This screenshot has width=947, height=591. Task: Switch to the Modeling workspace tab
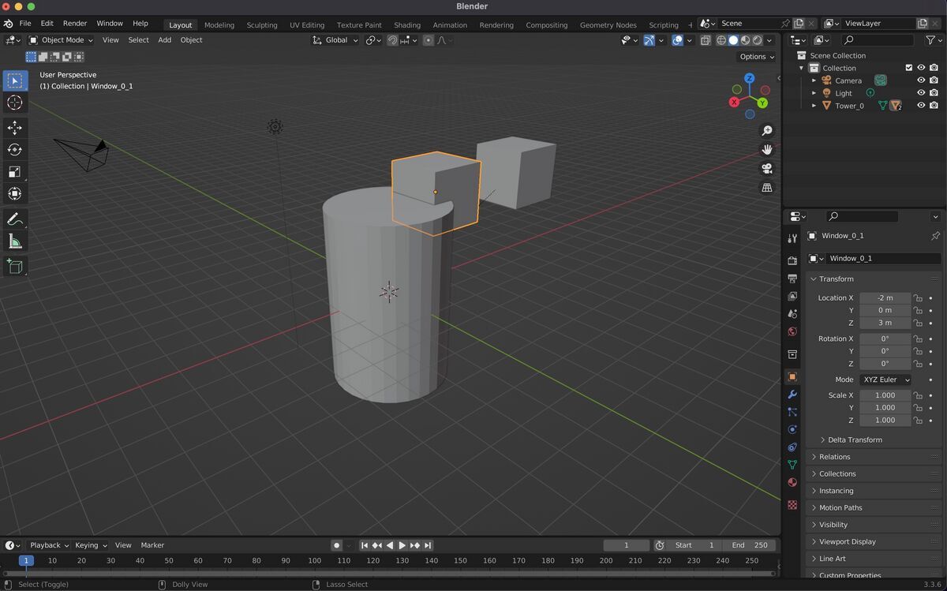pos(219,24)
